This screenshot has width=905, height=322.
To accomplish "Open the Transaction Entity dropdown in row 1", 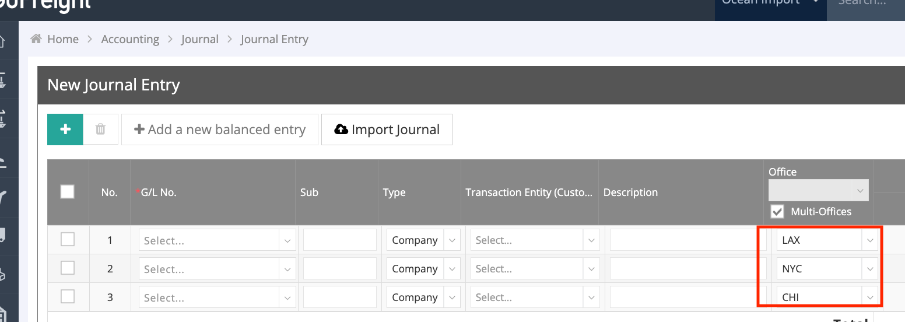I will pos(535,240).
